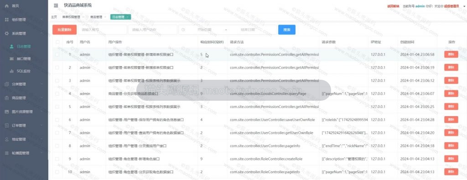
Task: Click the 分类管理 sidebar icon
Action: pyautogui.click(x=6, y=84)
